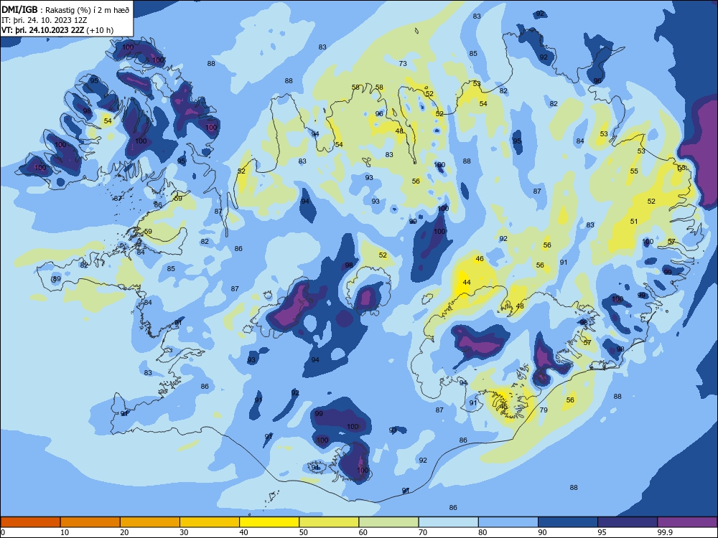The height and width of the screenshot is (538, 718).
Task: Click the yellow-green 60–70 legend swatch
Action: [388, 522]
